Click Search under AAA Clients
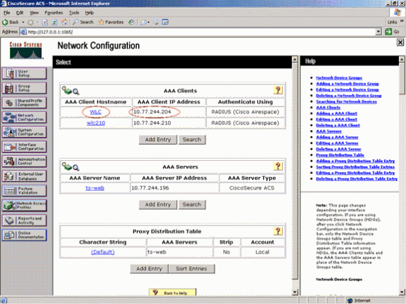 (x=192, y=140)
